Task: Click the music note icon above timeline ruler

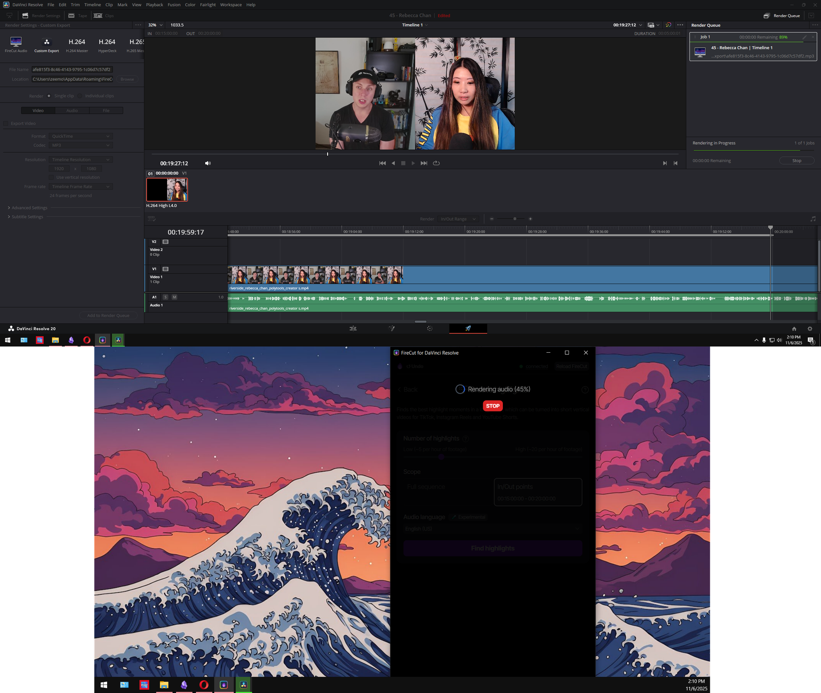Action: [x=813, y=219]
